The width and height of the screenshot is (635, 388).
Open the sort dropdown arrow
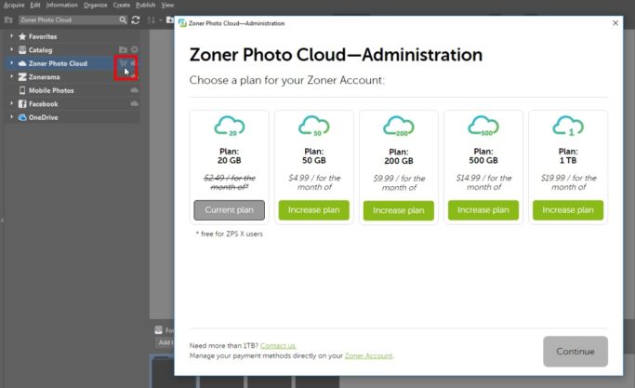[x=160, y=20]
